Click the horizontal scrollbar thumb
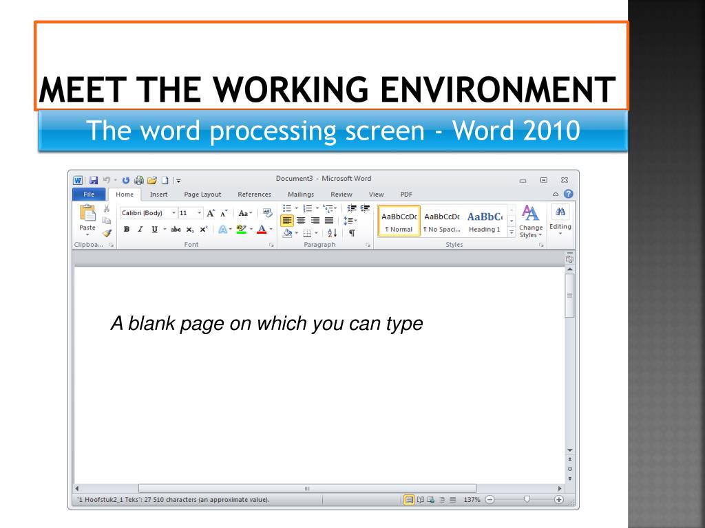This screenshot has width=705, height=528. (308, 489)
